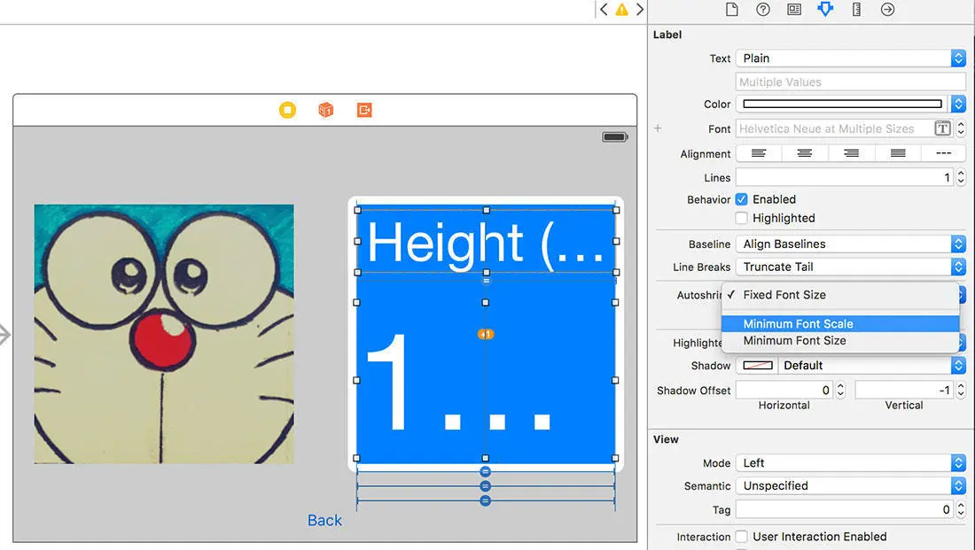Image resolution: width=975 pixels, height=550 pixels.
Task: Click the Lines number field
Action: coord(845,178)
